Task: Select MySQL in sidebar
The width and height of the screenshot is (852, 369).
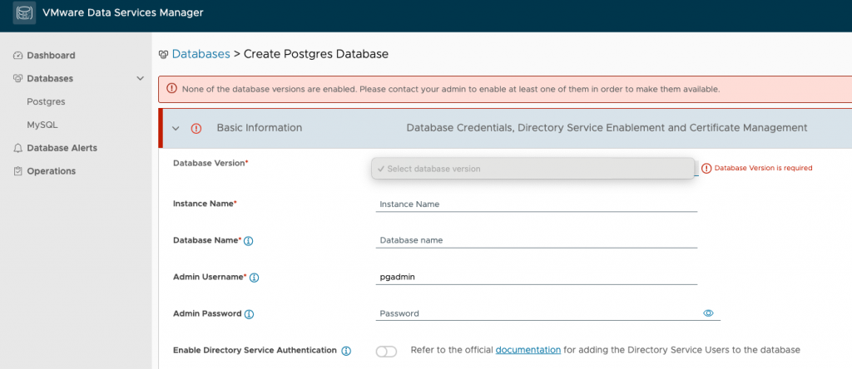Action: coord(42,125)
